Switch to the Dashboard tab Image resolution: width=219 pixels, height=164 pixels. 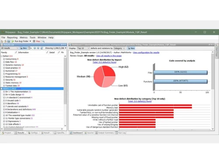[76, 133]
